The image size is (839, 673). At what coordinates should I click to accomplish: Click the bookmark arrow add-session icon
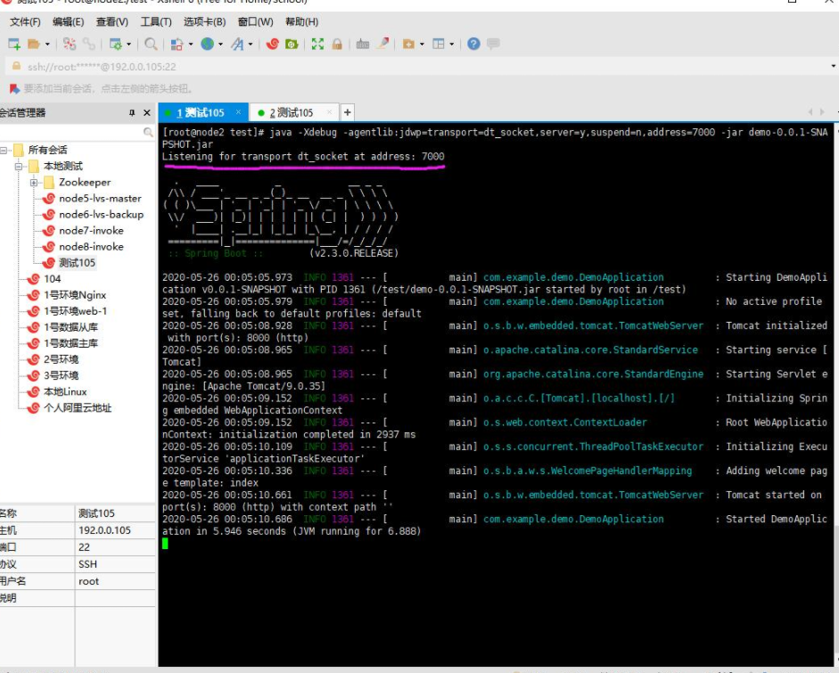coord(14,89)
